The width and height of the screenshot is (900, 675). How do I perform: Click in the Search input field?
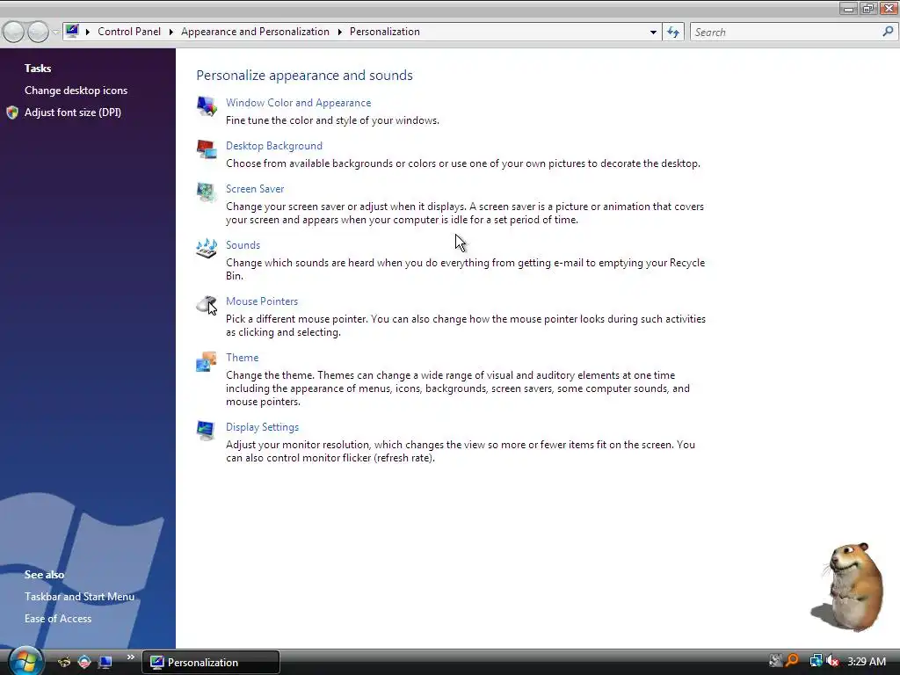click(x=787, y=33)
